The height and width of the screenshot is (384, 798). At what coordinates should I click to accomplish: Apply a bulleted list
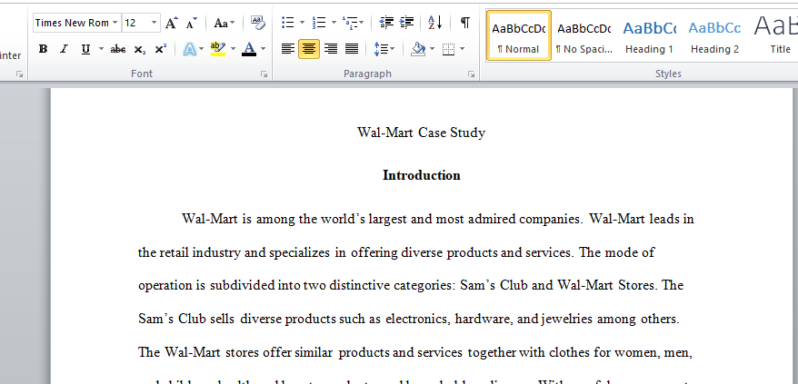pos(288,23)
